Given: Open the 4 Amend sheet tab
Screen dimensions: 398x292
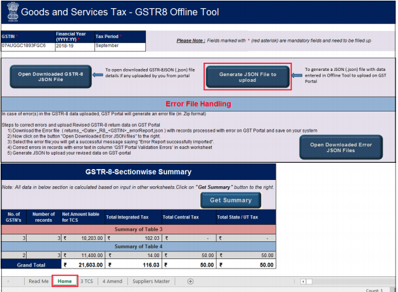Looking at the screenshot, I should coord(112,281).
